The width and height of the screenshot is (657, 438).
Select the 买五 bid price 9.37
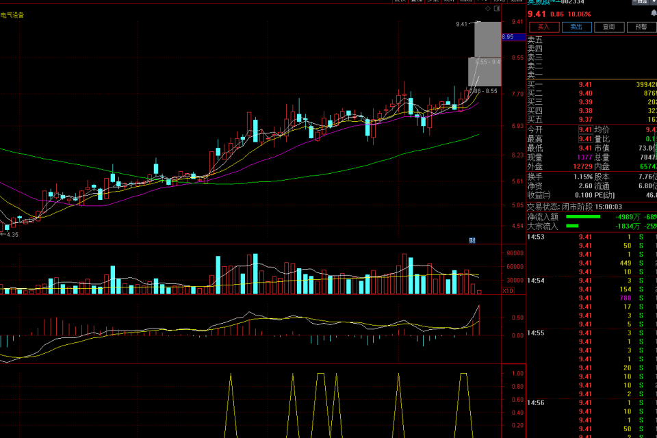coord(585,120)
